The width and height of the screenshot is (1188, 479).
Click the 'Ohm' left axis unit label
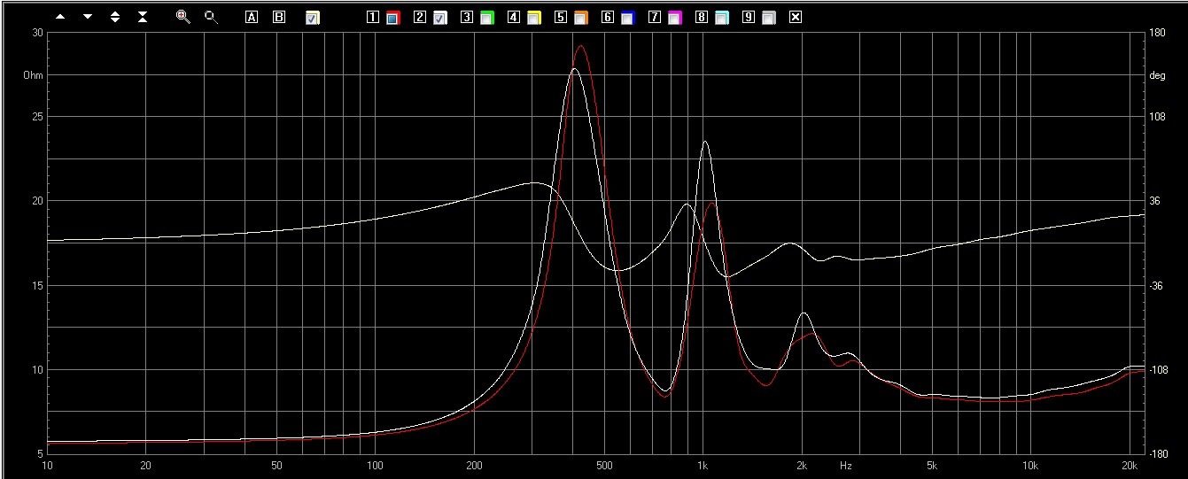click(x=33, y=75)
